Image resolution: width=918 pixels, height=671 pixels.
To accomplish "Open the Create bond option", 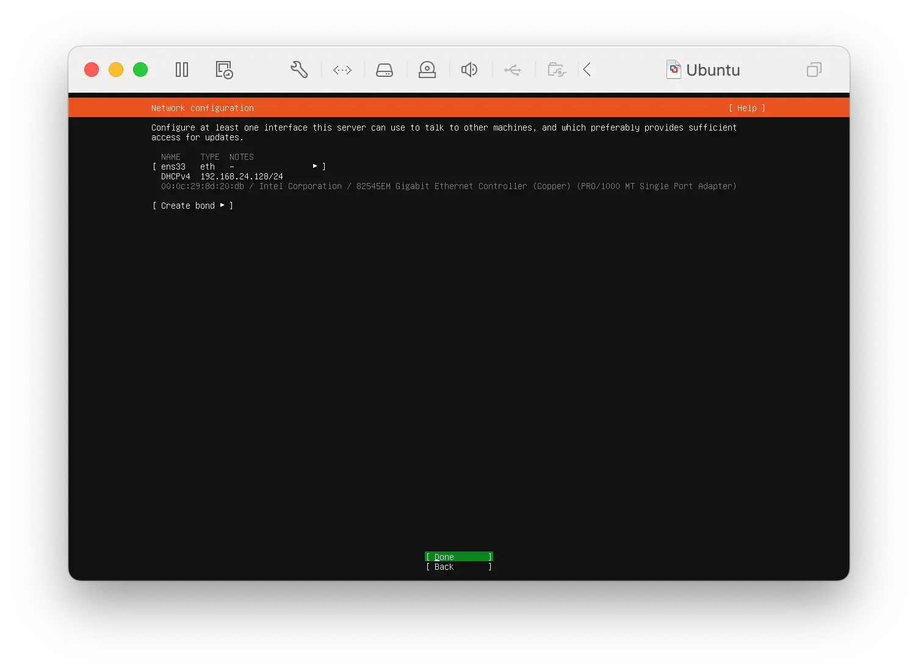I will (x=193, y=206).
